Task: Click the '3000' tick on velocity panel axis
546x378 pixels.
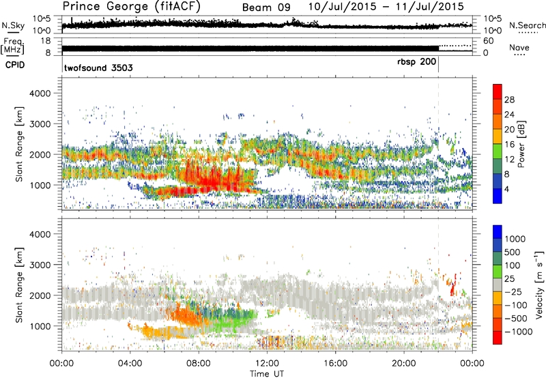Action: point(40,265)
